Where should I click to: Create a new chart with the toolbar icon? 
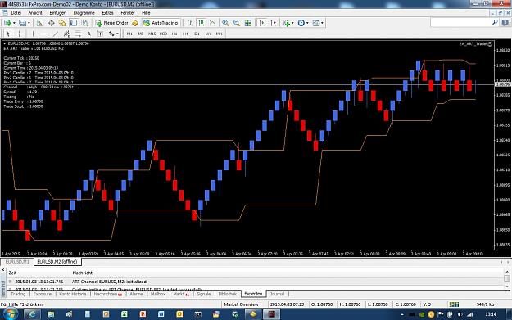(7, 23)
